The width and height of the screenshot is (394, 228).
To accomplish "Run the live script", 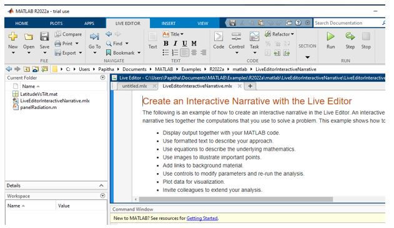I will tap(331, 40).
